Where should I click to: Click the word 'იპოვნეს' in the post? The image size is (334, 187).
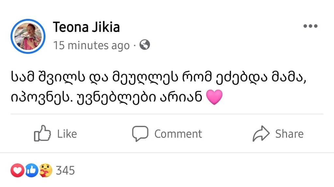click(32, 97)
